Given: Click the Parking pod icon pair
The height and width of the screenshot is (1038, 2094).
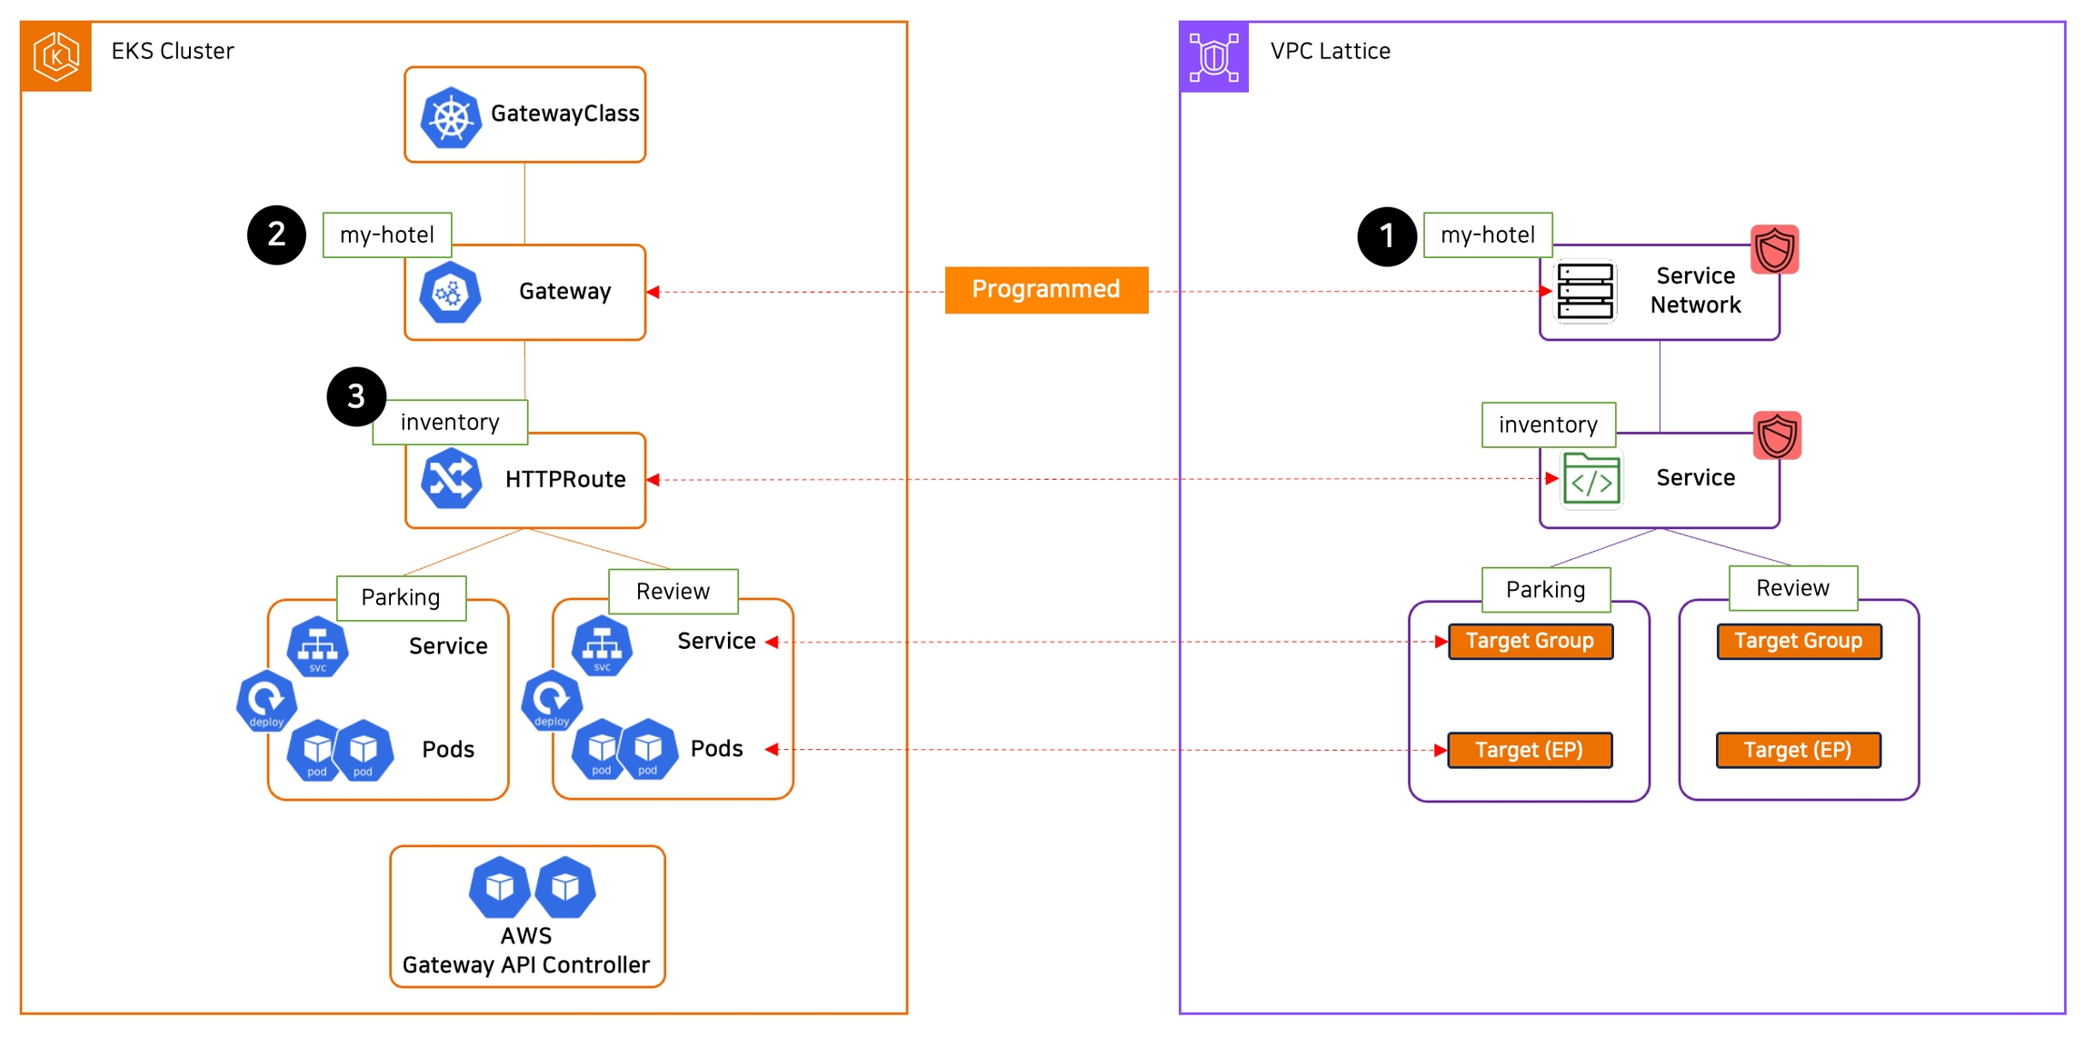Looking at the screenshot, I should 340,751.
